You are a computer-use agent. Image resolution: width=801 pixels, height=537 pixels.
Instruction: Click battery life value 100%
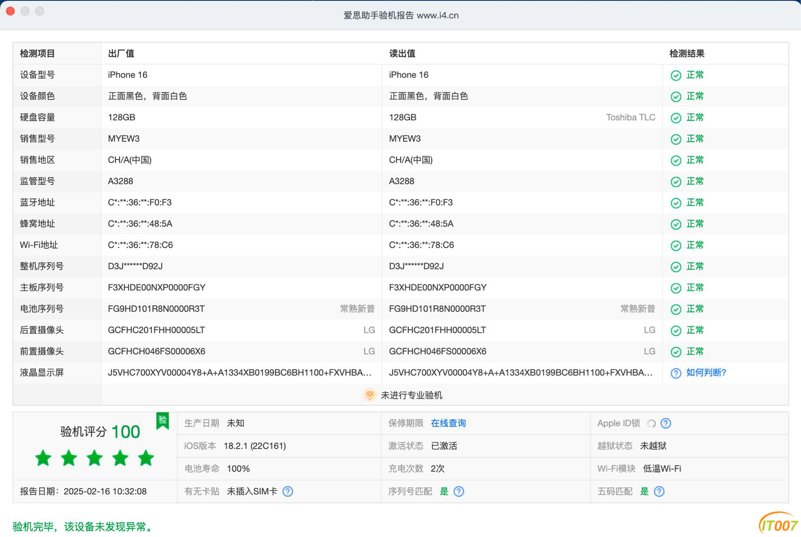(238, 468)
